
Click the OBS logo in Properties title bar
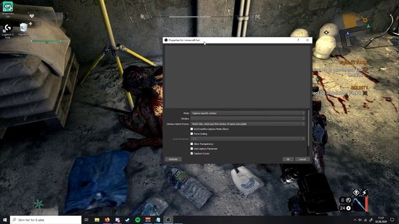pyautogui.click(x=166, y=40)
